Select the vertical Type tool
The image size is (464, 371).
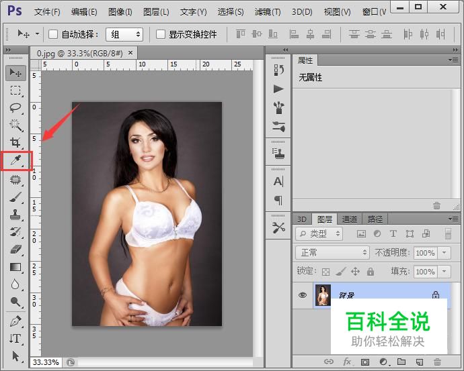[15, 339]
